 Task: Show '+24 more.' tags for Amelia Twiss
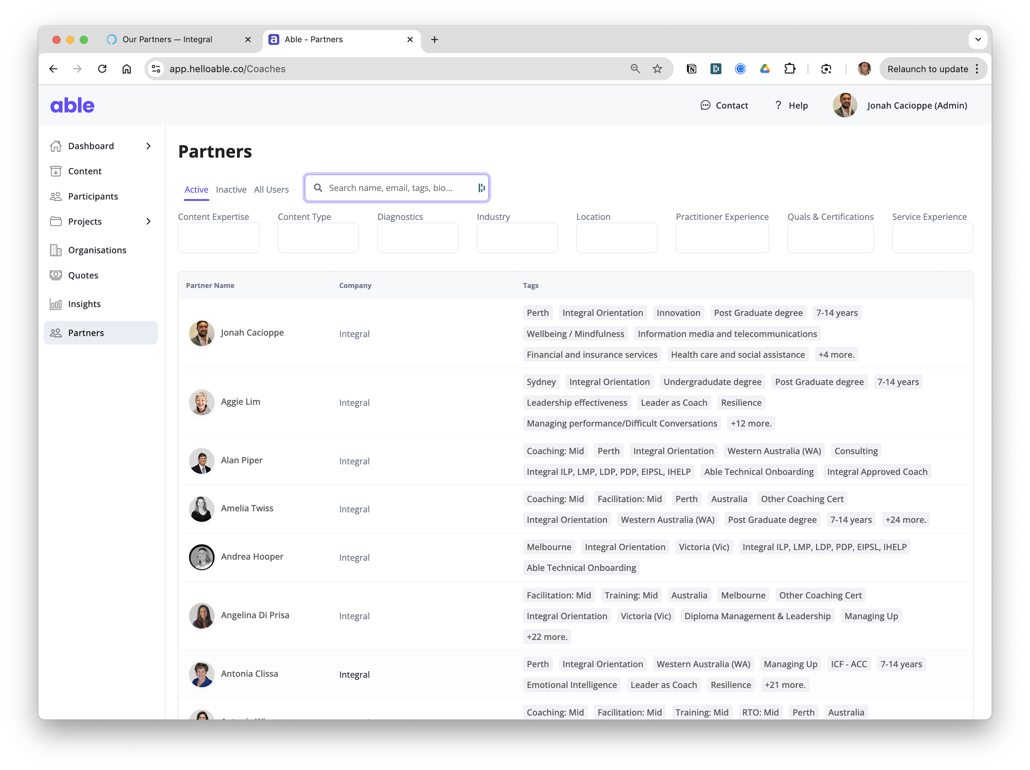[905, 520]
